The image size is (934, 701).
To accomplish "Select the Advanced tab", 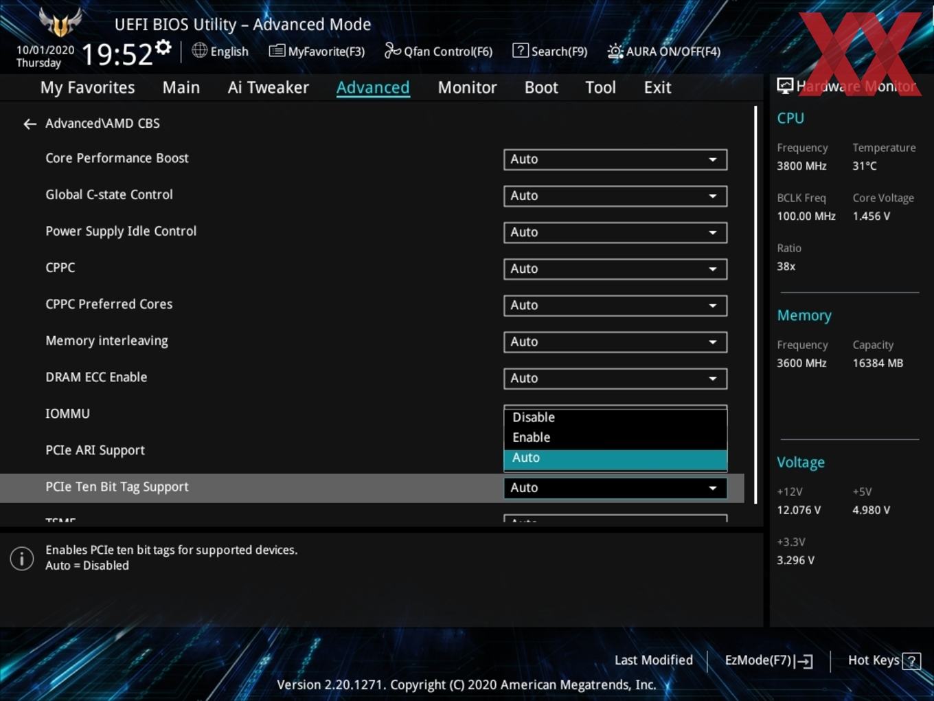I will point(373,87).
